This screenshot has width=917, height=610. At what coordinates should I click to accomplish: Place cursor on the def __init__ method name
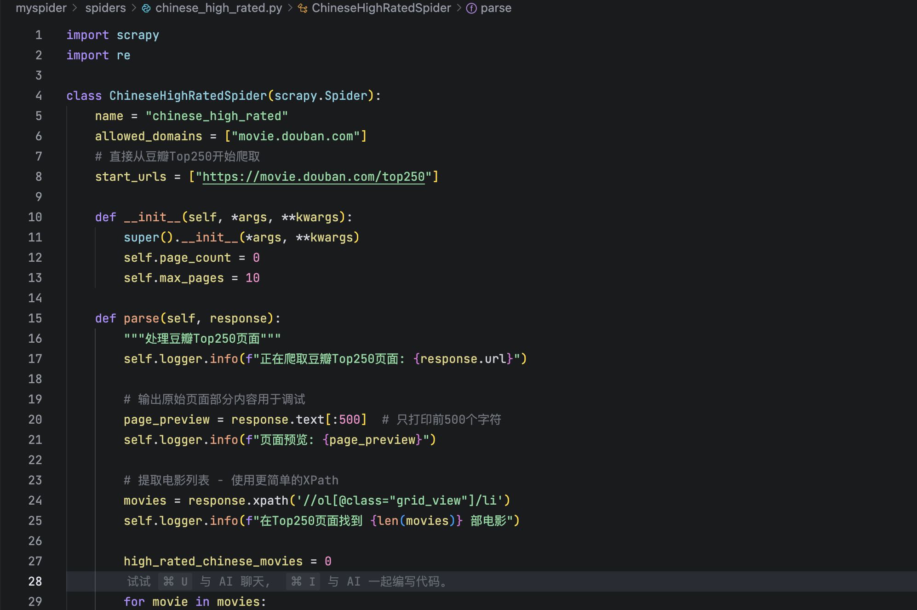pos(152,217)
